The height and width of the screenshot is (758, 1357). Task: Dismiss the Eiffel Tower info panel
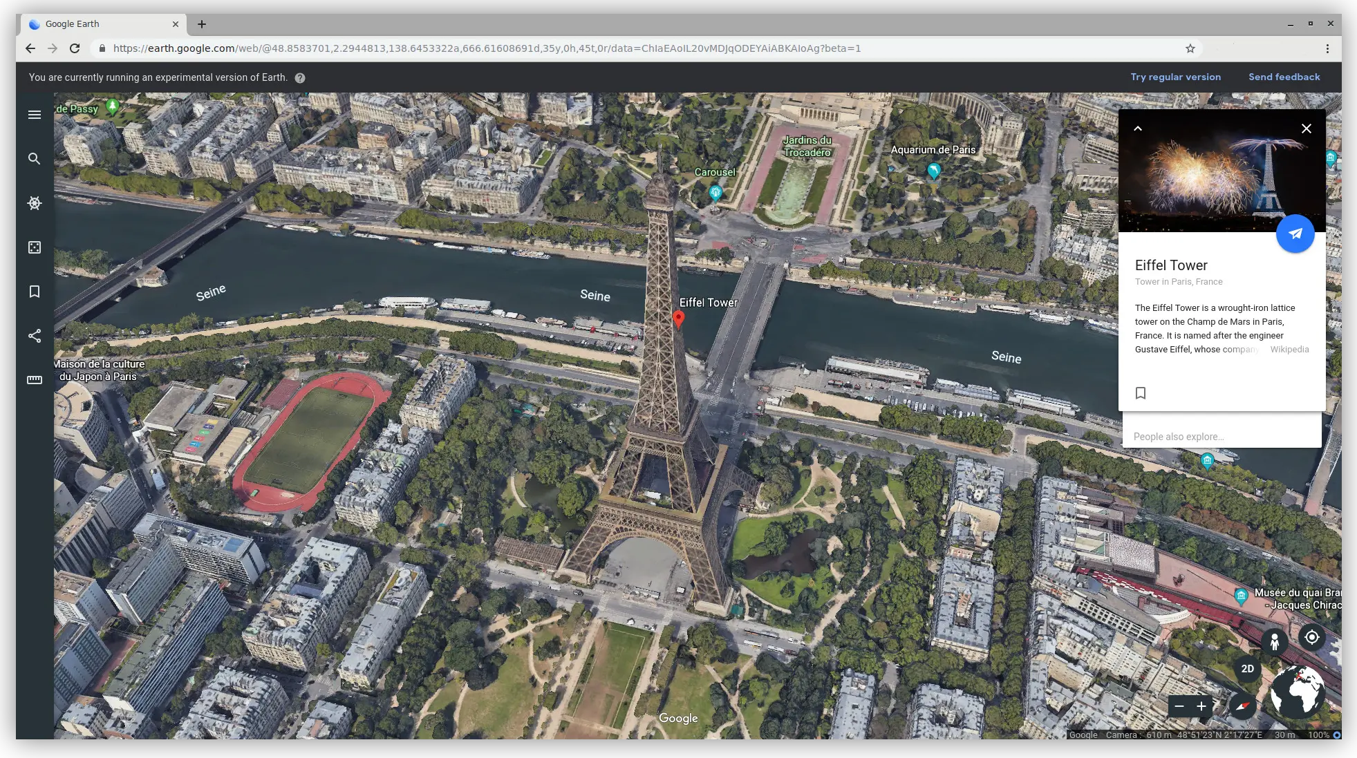(1305, 129)
